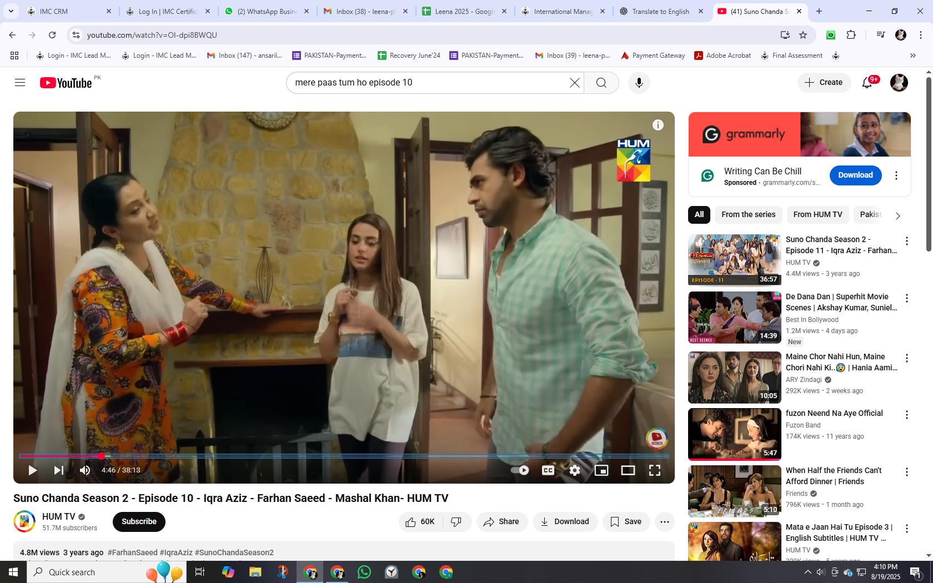
Task: Toggle theater mode view
Action: pos(628,470)
